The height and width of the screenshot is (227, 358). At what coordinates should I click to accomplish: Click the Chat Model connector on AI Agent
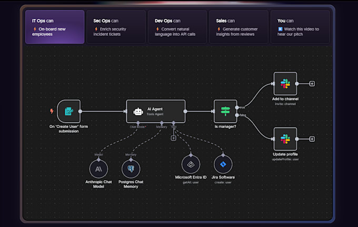point(138,123)
